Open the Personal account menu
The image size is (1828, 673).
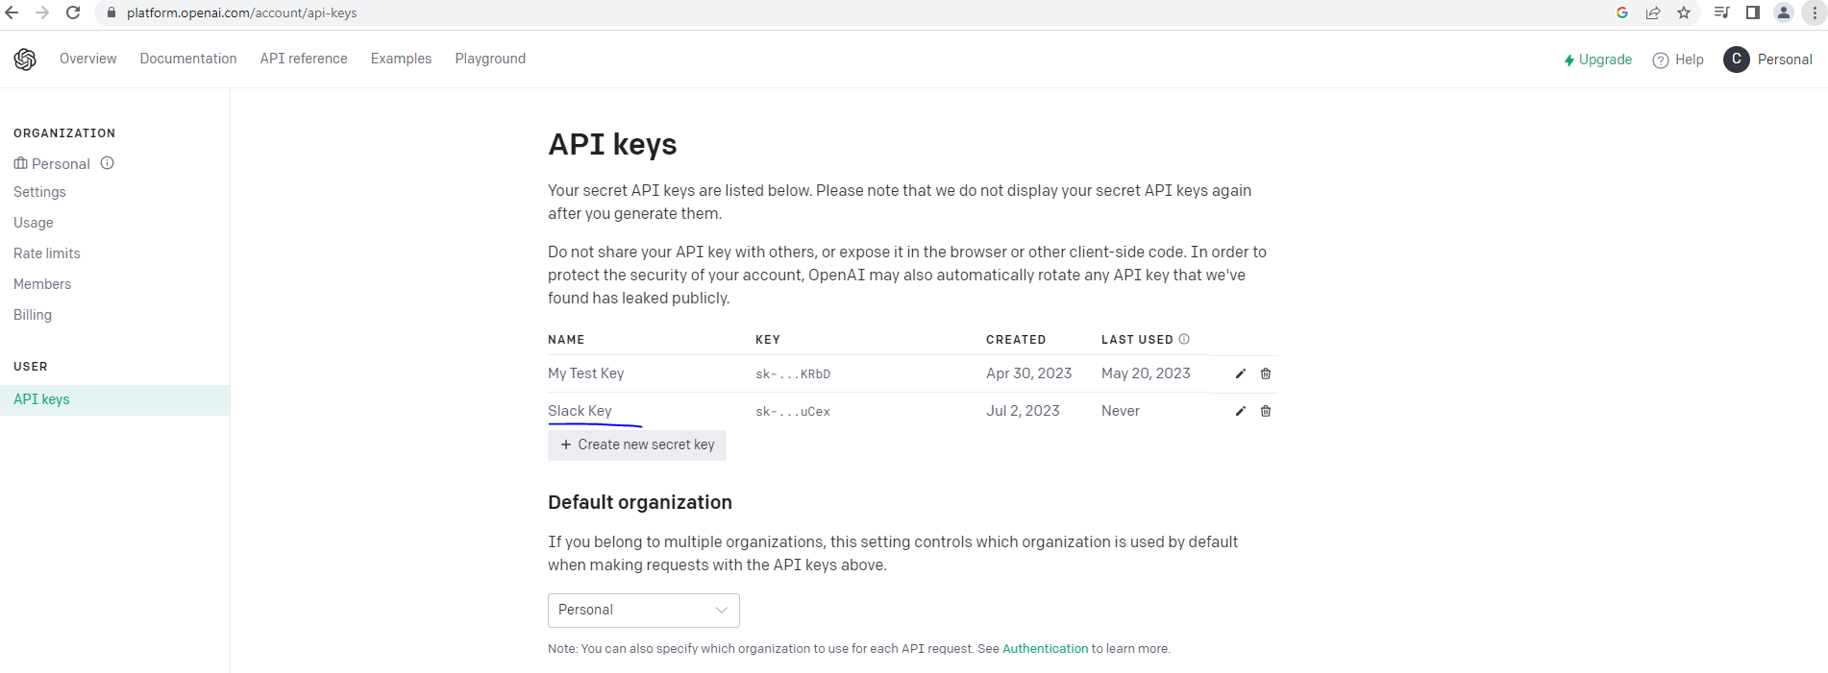tap(1767, 60)
